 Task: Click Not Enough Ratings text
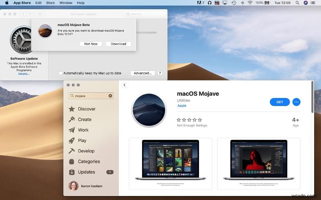[192, 125]
